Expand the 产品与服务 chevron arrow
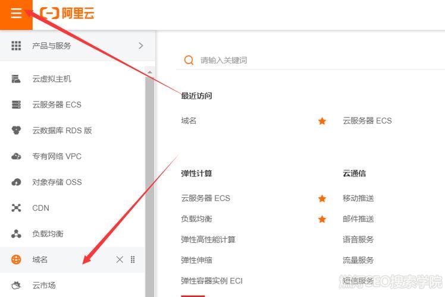The width and height of the screenshot is (445, 297). pyautogui.click(x=141, y=46)
